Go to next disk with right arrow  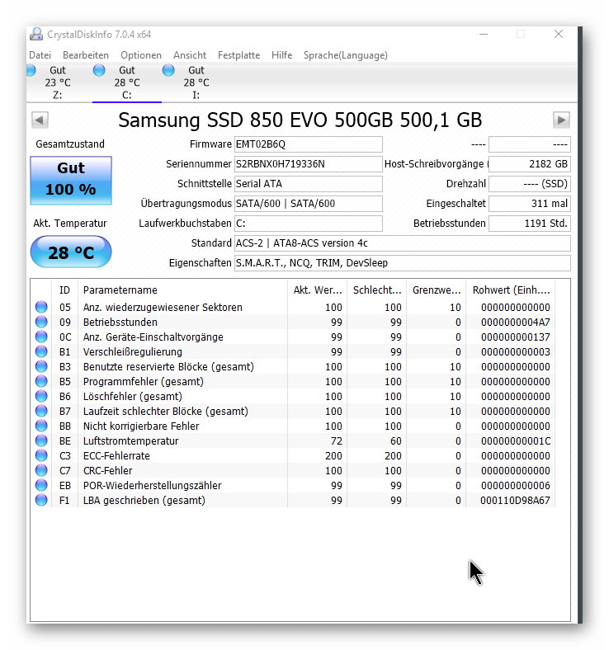pyautogui.click(x=561, y=120)
